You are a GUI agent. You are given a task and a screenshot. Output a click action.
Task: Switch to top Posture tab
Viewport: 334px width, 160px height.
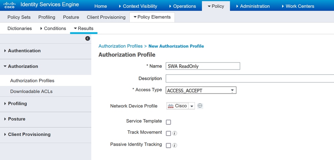(x=71, y=17)
